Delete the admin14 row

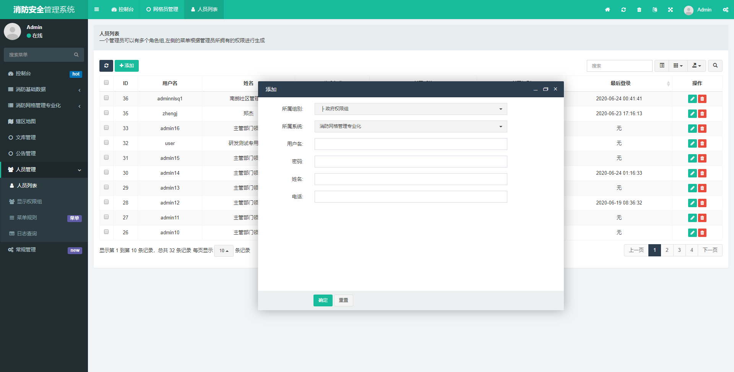(702, 173)
